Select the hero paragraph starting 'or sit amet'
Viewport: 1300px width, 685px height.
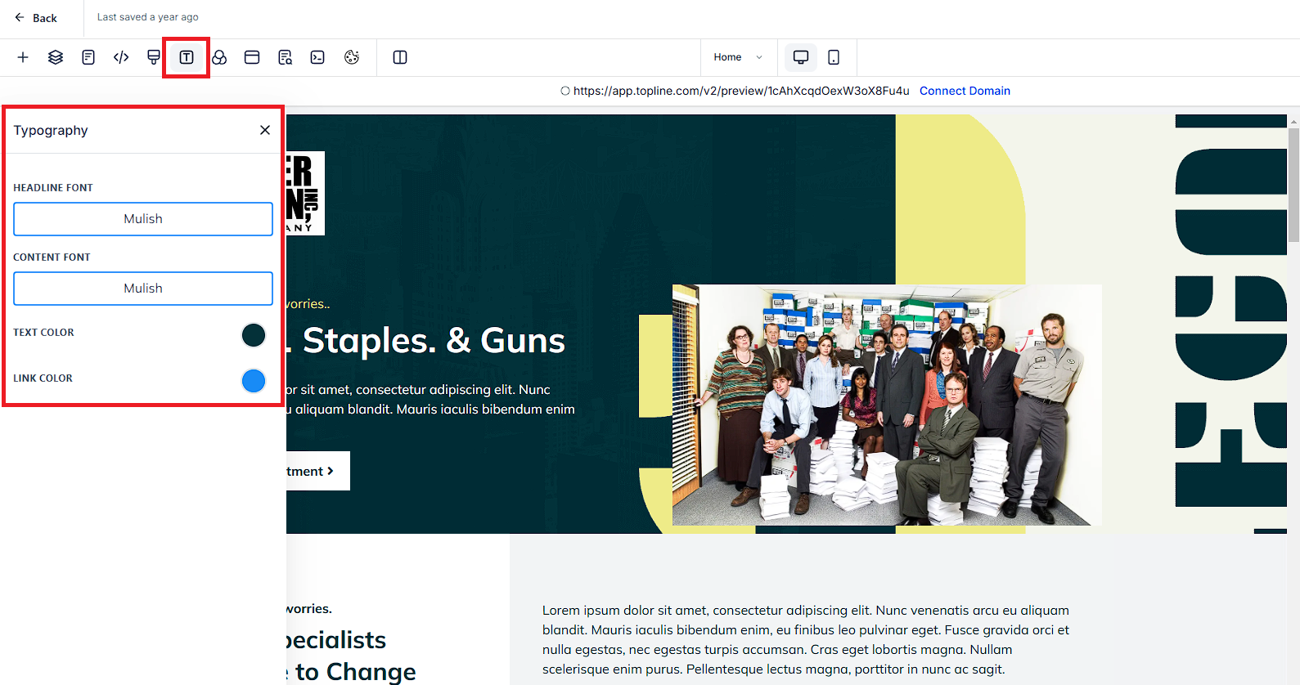(431, 400)
